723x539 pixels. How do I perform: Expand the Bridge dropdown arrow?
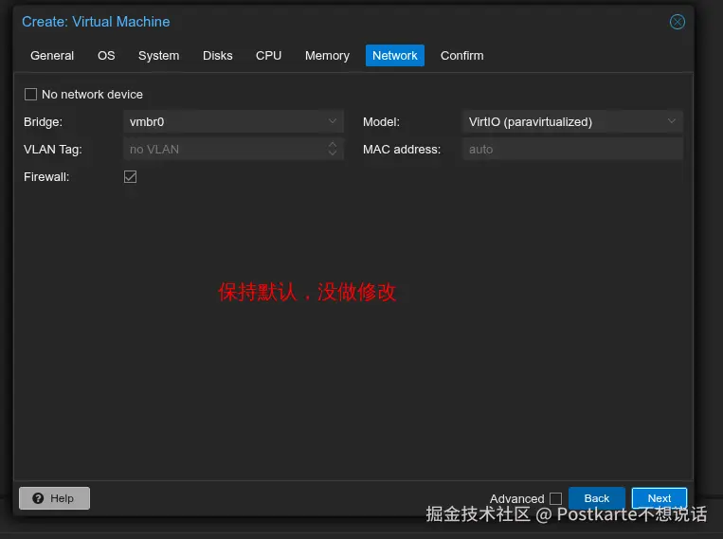(332, 121)
